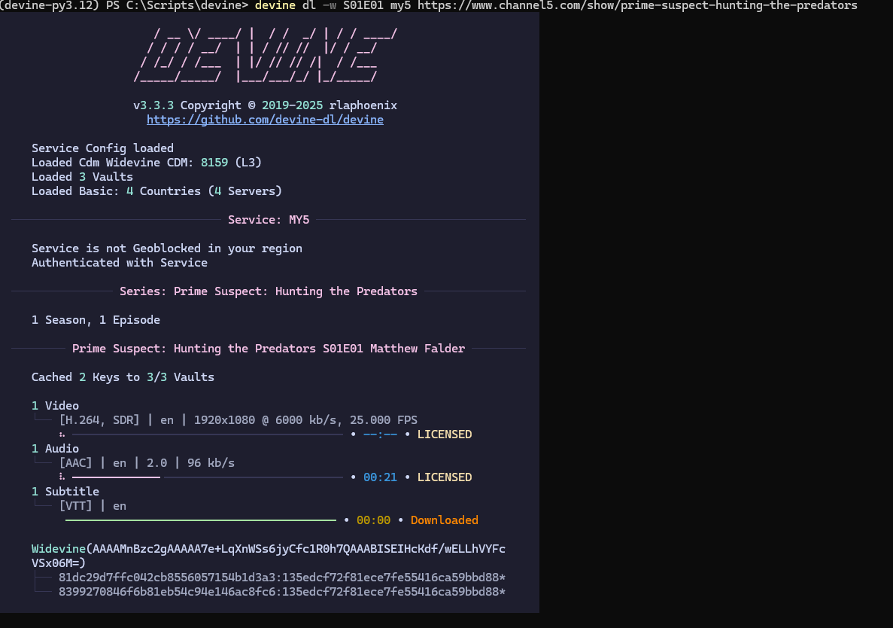Click the audio track LICENSED status

[445, 477]
